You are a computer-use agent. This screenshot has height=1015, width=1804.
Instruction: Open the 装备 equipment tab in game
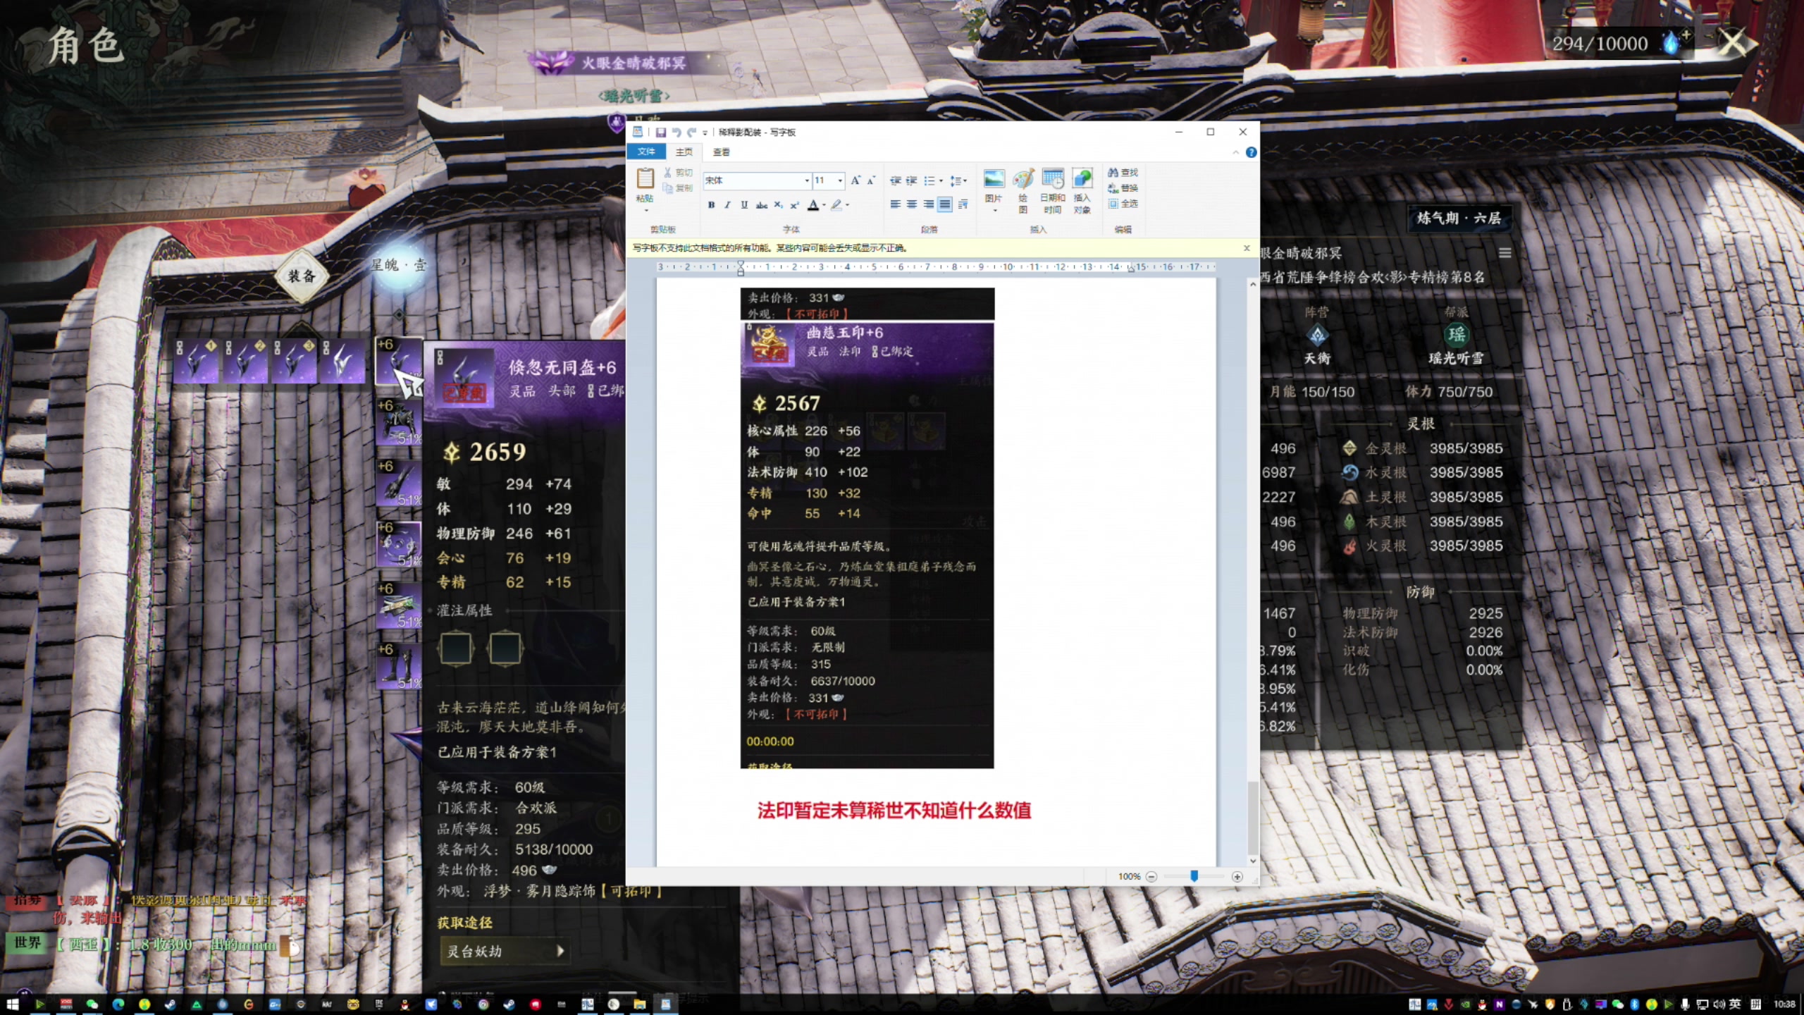coord(302,276)
